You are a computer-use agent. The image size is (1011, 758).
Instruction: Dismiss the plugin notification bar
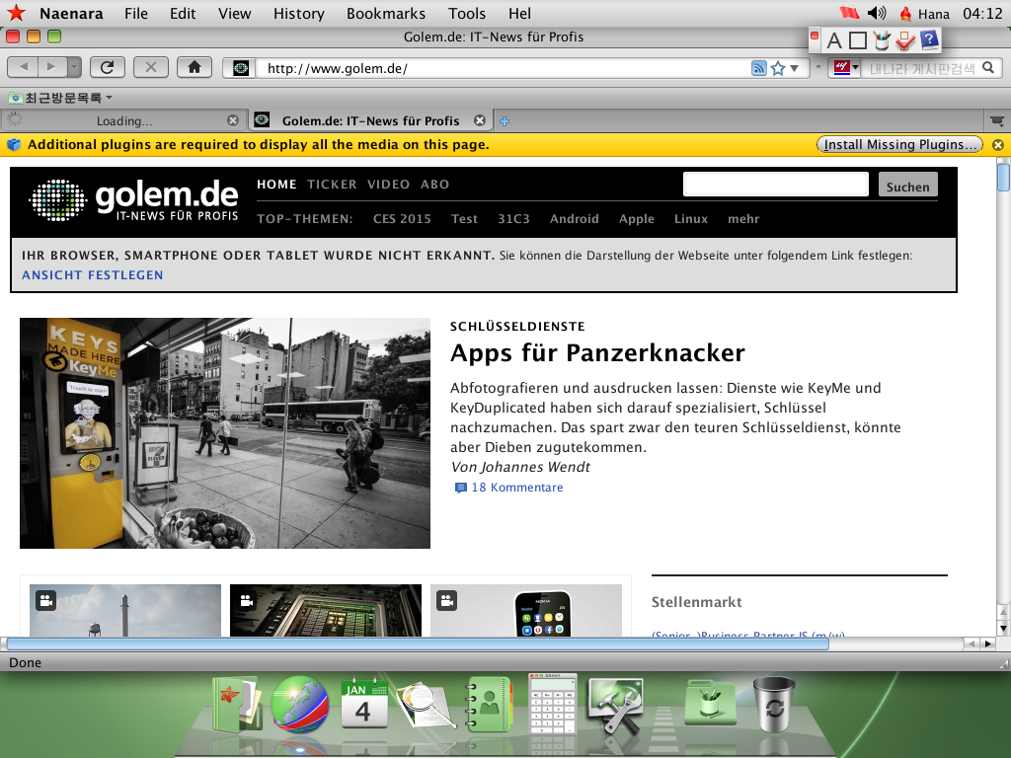pyautogui.click(x=997, y=145)
